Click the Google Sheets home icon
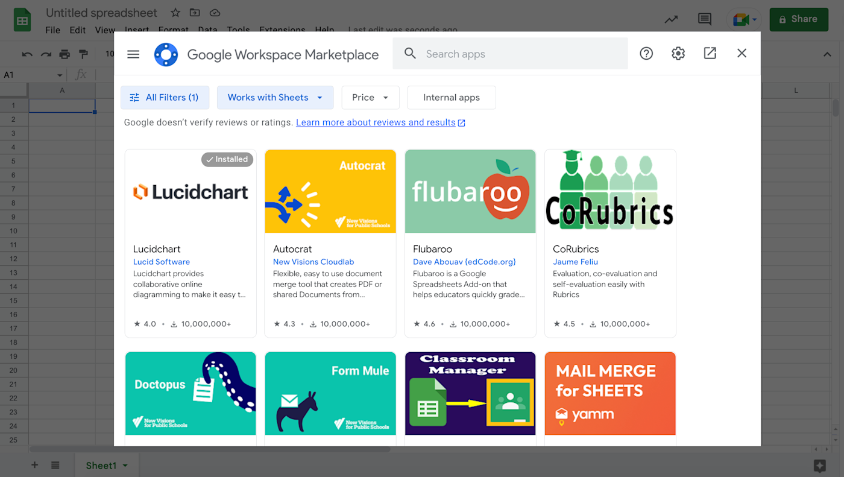 pyautogui.click(x=22, y=20)
